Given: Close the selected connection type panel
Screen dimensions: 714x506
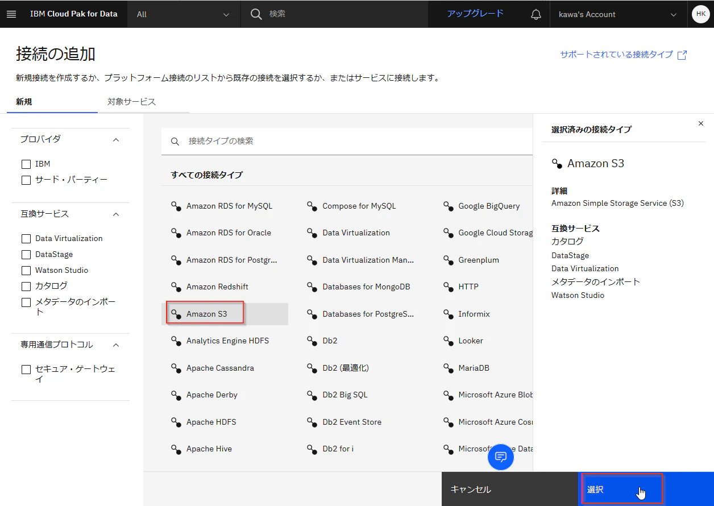Looking at the screenshot, I should 700,123.
